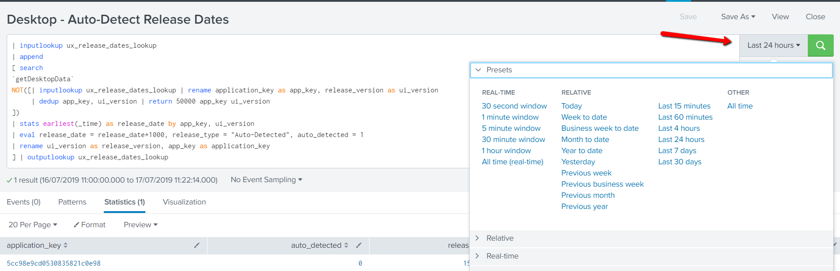
Task: Open the Save As dropdown
Action: [x=738, y=17]
